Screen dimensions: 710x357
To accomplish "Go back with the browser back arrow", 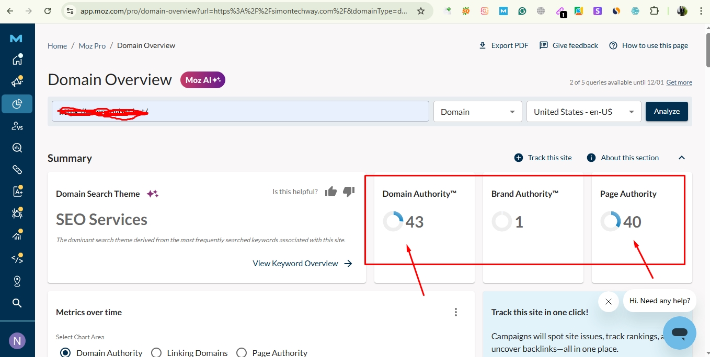I will 10,11.
